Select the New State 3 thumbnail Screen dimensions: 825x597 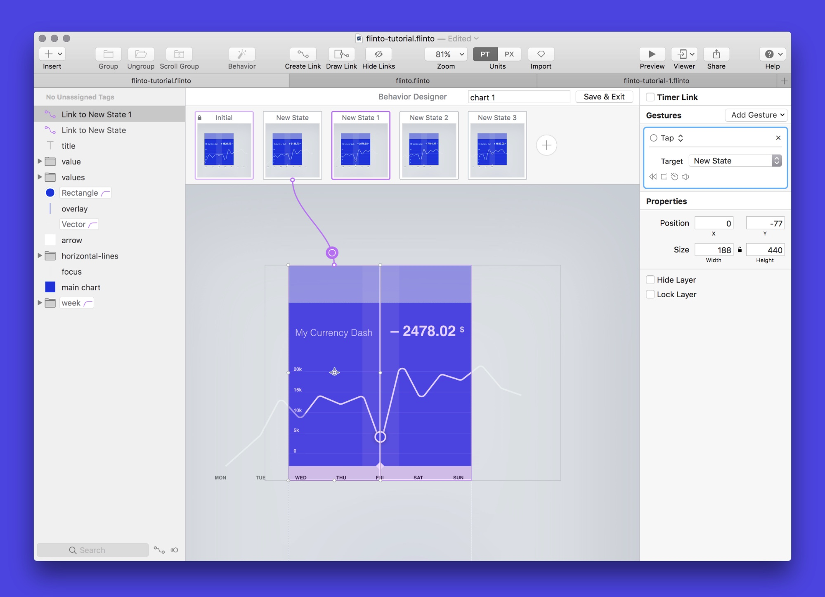[x=497, y=145]
